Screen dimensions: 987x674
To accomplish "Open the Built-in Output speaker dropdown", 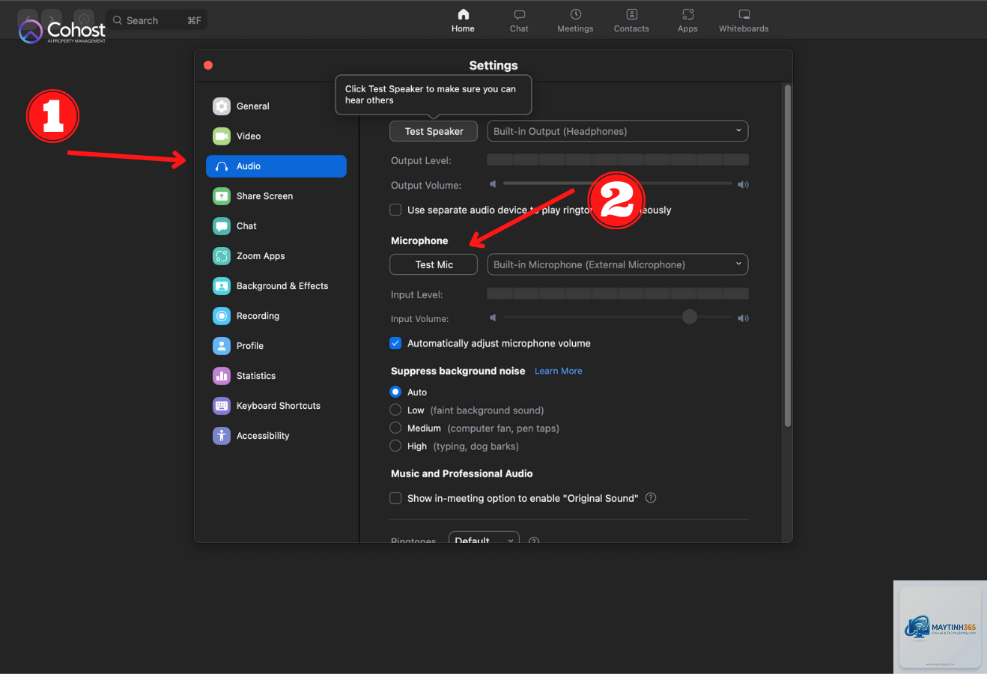I will 618,131.
